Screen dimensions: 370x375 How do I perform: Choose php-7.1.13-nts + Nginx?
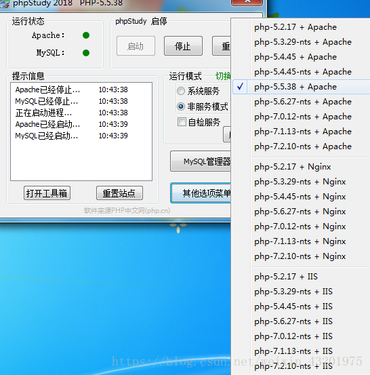pyautogui.click(x=301, y=241)
